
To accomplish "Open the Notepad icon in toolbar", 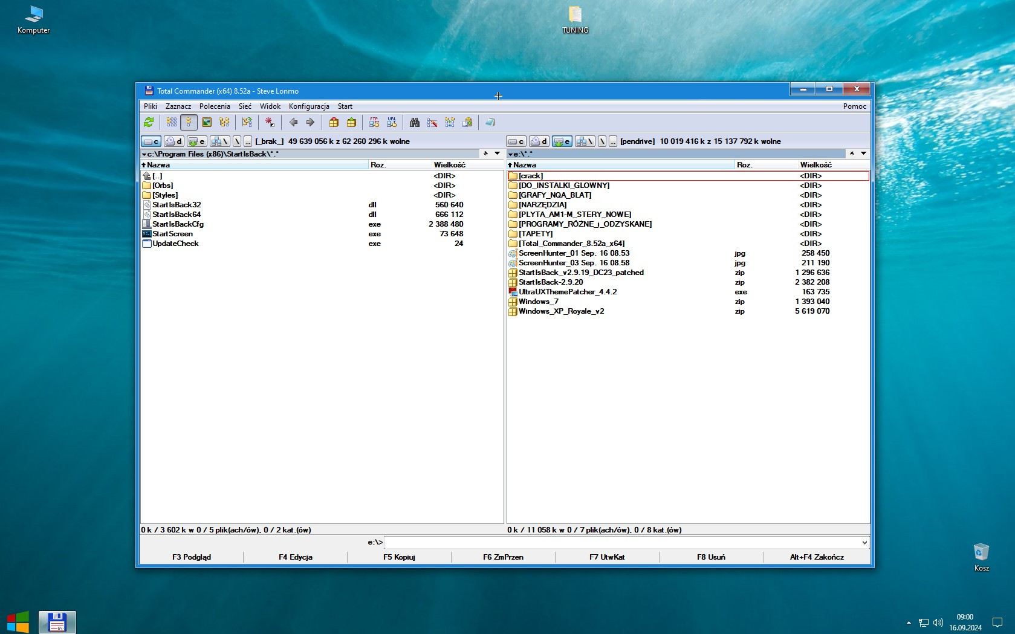I will point(490,123).
